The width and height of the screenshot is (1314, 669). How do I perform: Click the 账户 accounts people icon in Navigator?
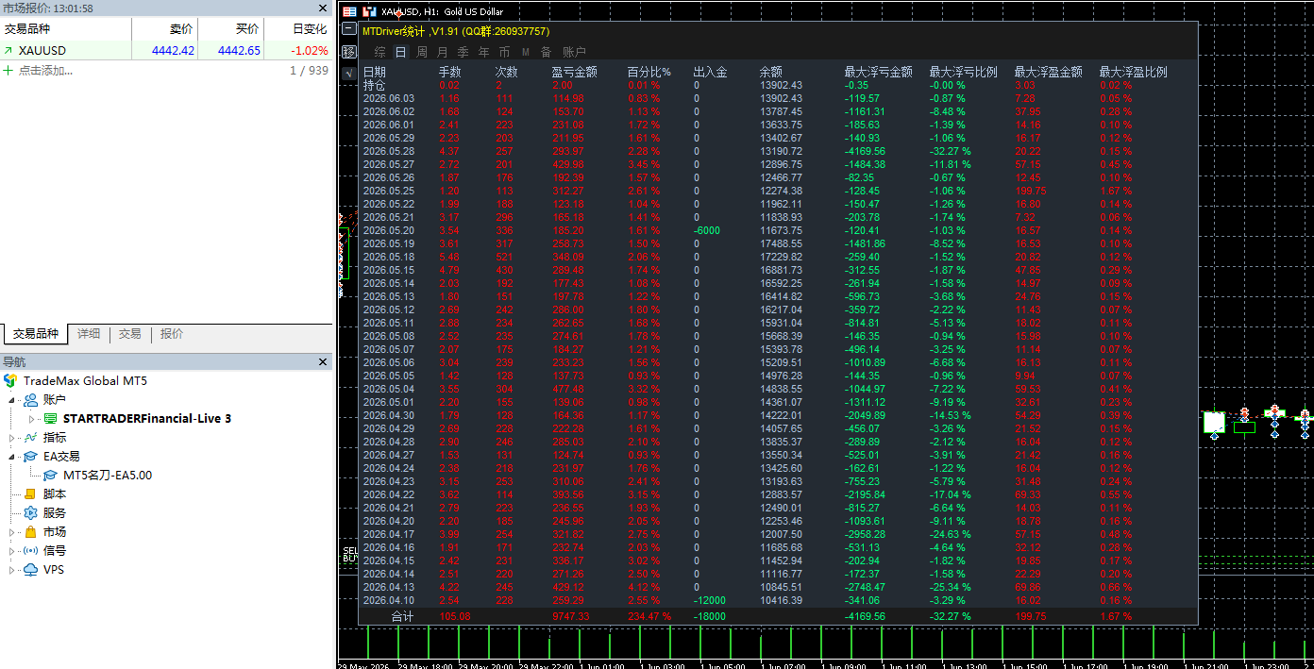click(x=31, y=400)
